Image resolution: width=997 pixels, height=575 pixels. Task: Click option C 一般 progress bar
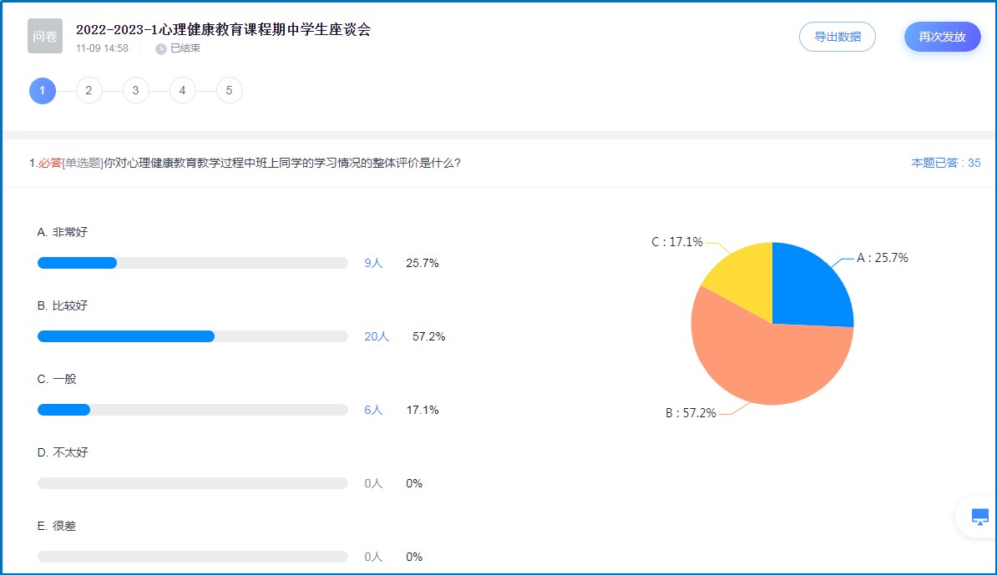click(x=193, y=410)
